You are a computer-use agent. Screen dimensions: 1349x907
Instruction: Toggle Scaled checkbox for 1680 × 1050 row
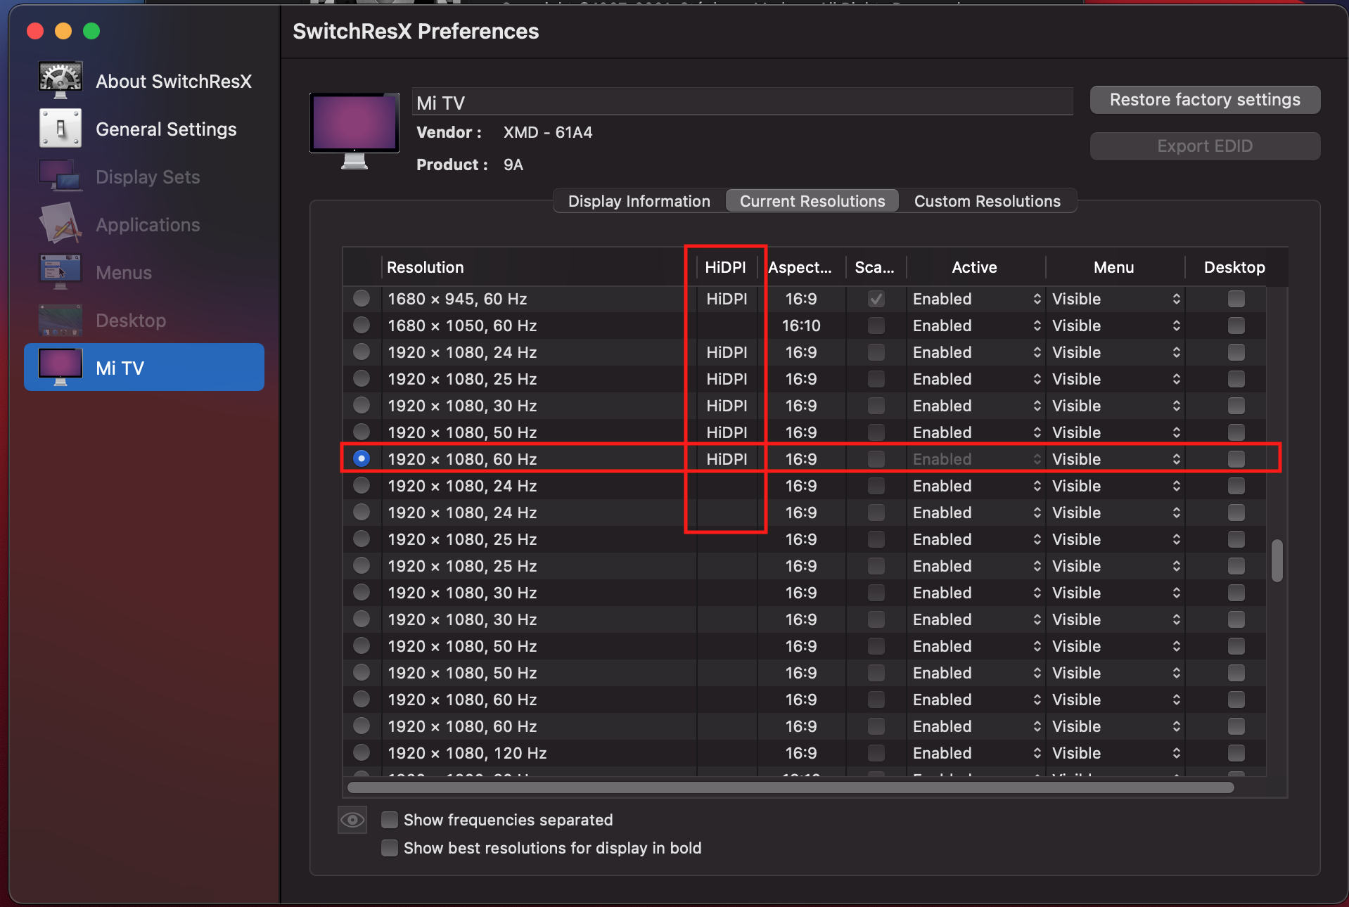pos(876,326)
